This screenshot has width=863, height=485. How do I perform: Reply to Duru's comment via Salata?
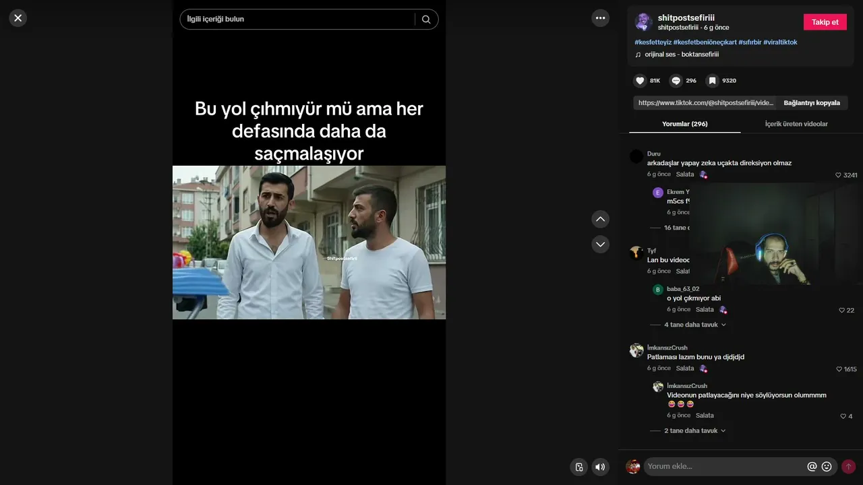click(685, 174)
